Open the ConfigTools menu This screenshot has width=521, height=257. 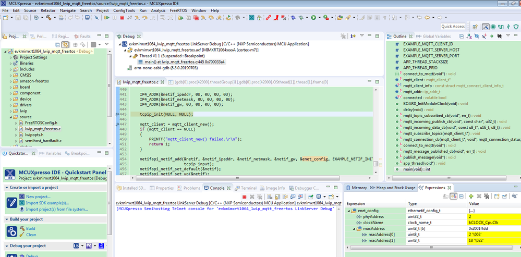(123, 10)
